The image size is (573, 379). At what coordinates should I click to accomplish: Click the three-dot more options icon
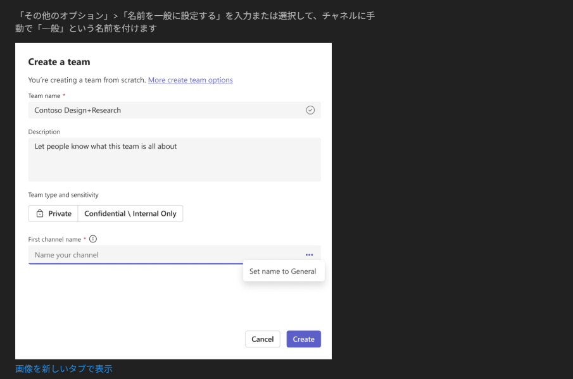309,255
